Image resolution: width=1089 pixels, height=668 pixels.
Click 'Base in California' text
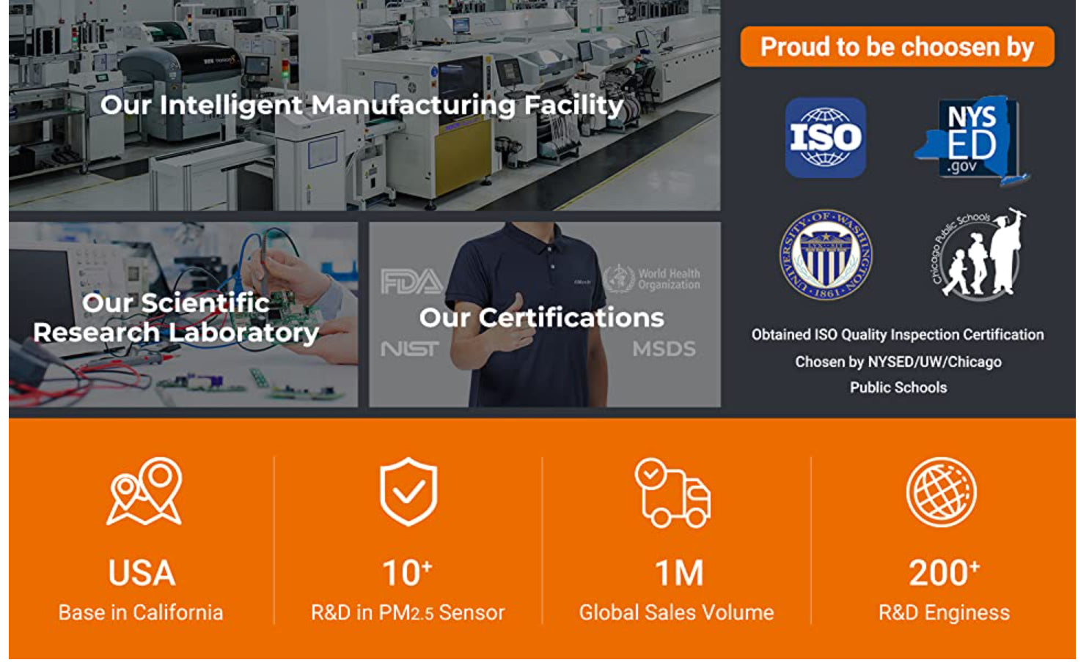pos(141,612)
